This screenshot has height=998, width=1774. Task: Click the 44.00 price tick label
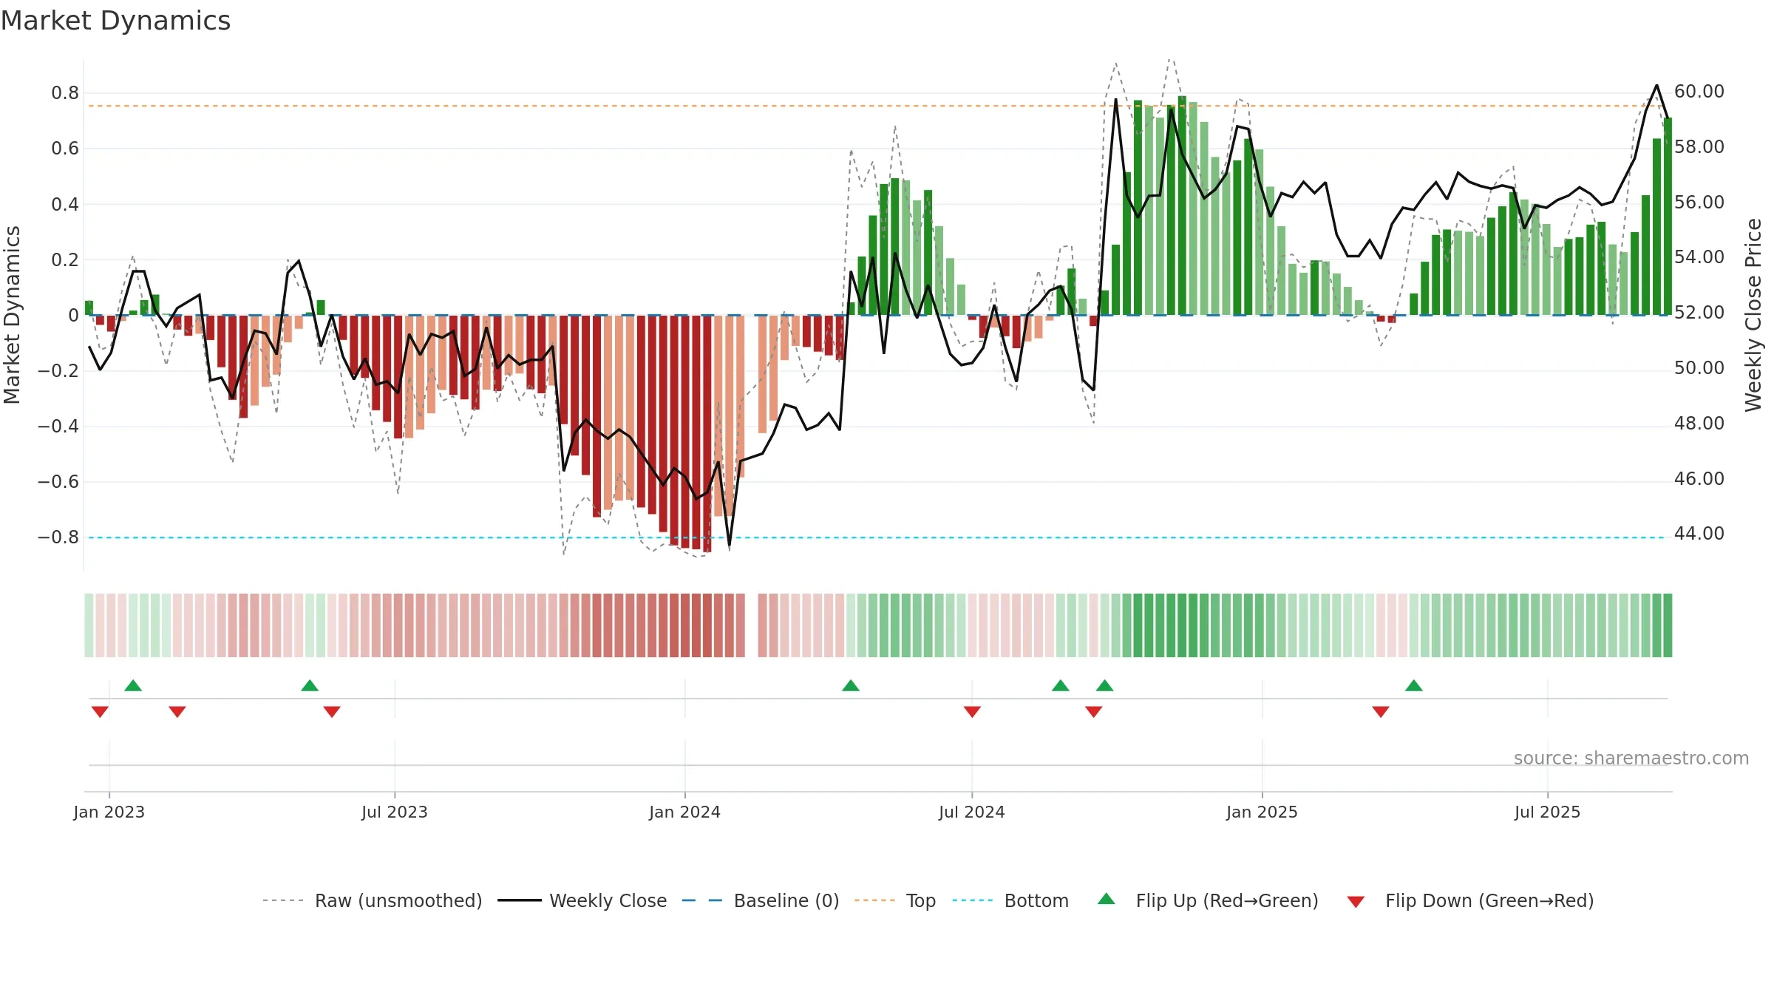coord(1699,534)
